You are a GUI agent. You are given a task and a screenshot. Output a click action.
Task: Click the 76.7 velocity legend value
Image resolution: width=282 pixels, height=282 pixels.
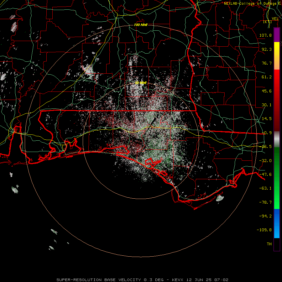pos(267,63)
